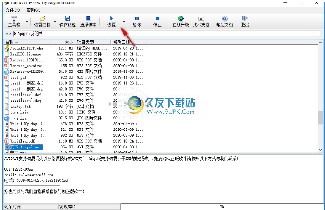Close the AutoAVI window

[316, 3]
